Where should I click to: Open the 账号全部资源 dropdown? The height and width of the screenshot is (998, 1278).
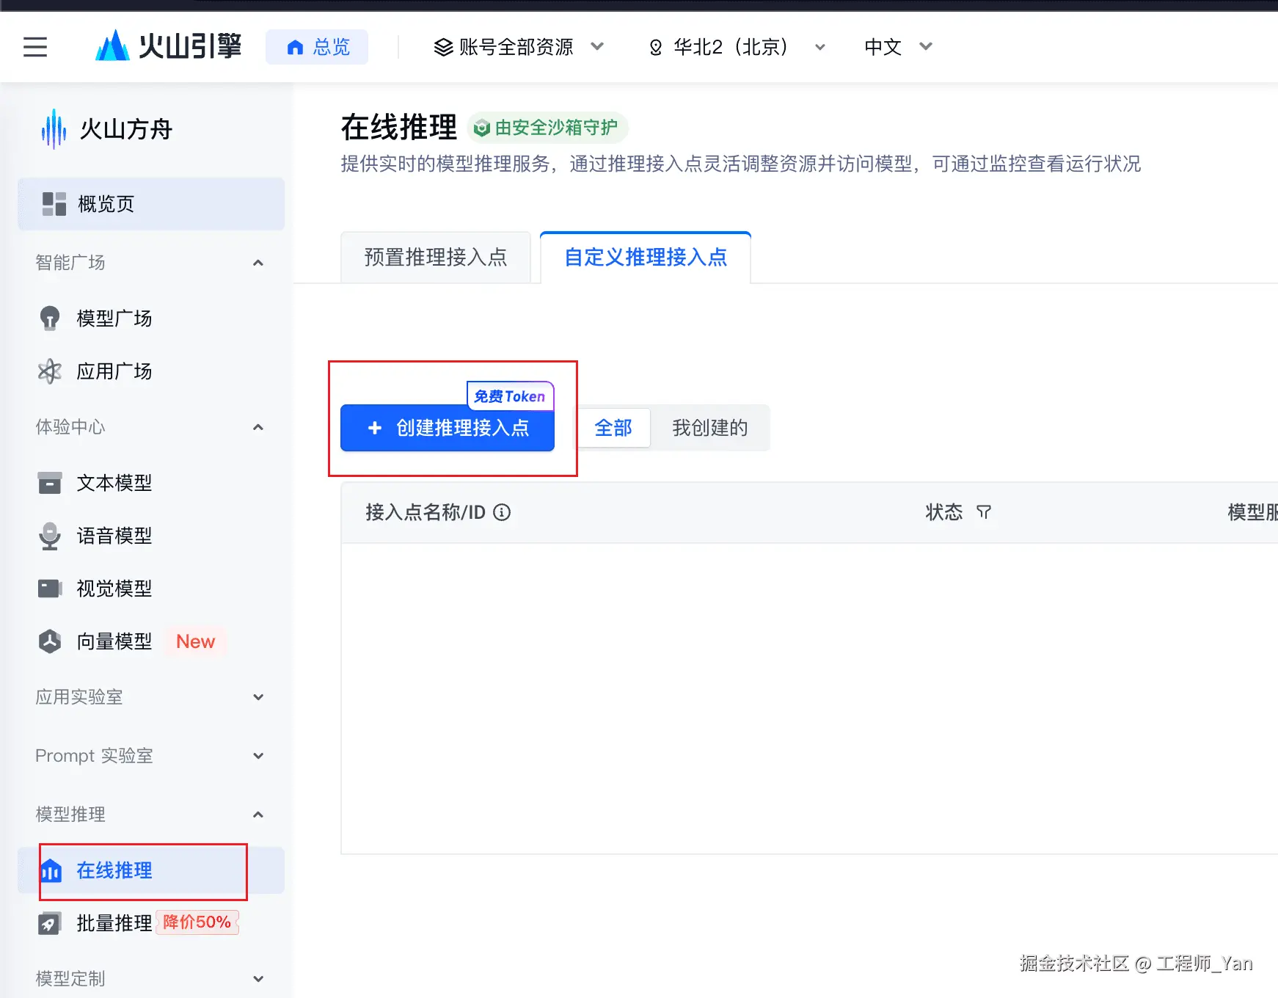click(x=519, y=47)
